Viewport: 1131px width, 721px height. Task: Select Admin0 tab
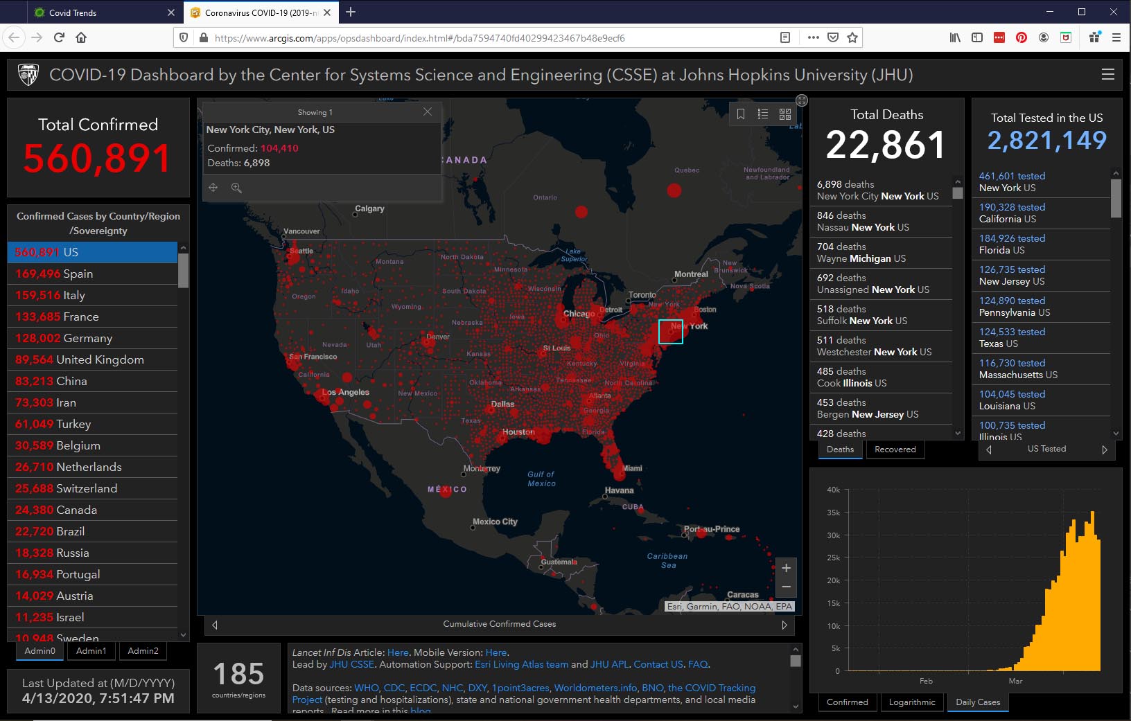40,651
